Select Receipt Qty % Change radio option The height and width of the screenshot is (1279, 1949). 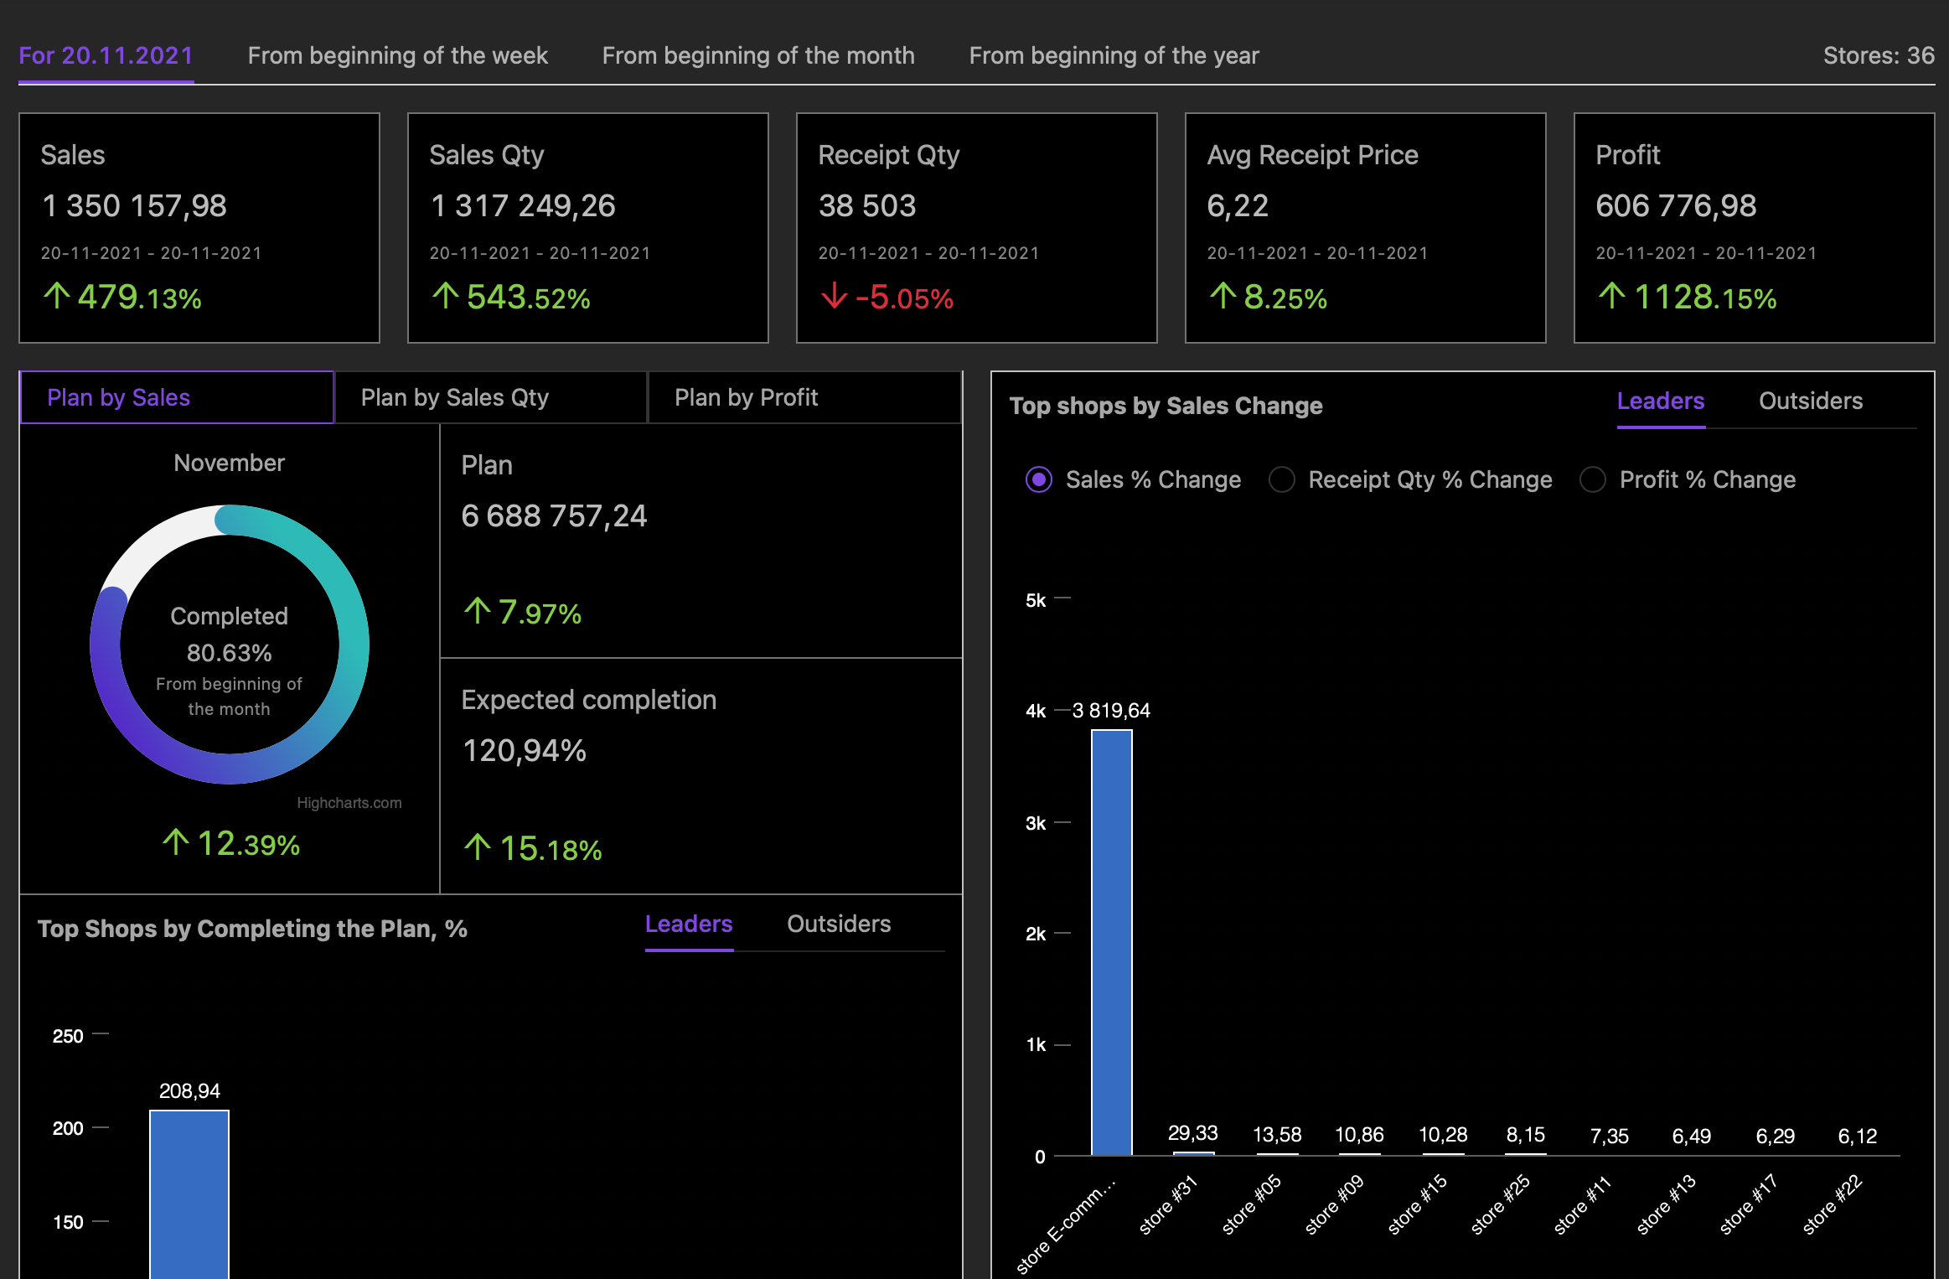click(1281, 479)
